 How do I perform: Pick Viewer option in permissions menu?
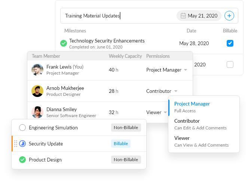(182, 141)
